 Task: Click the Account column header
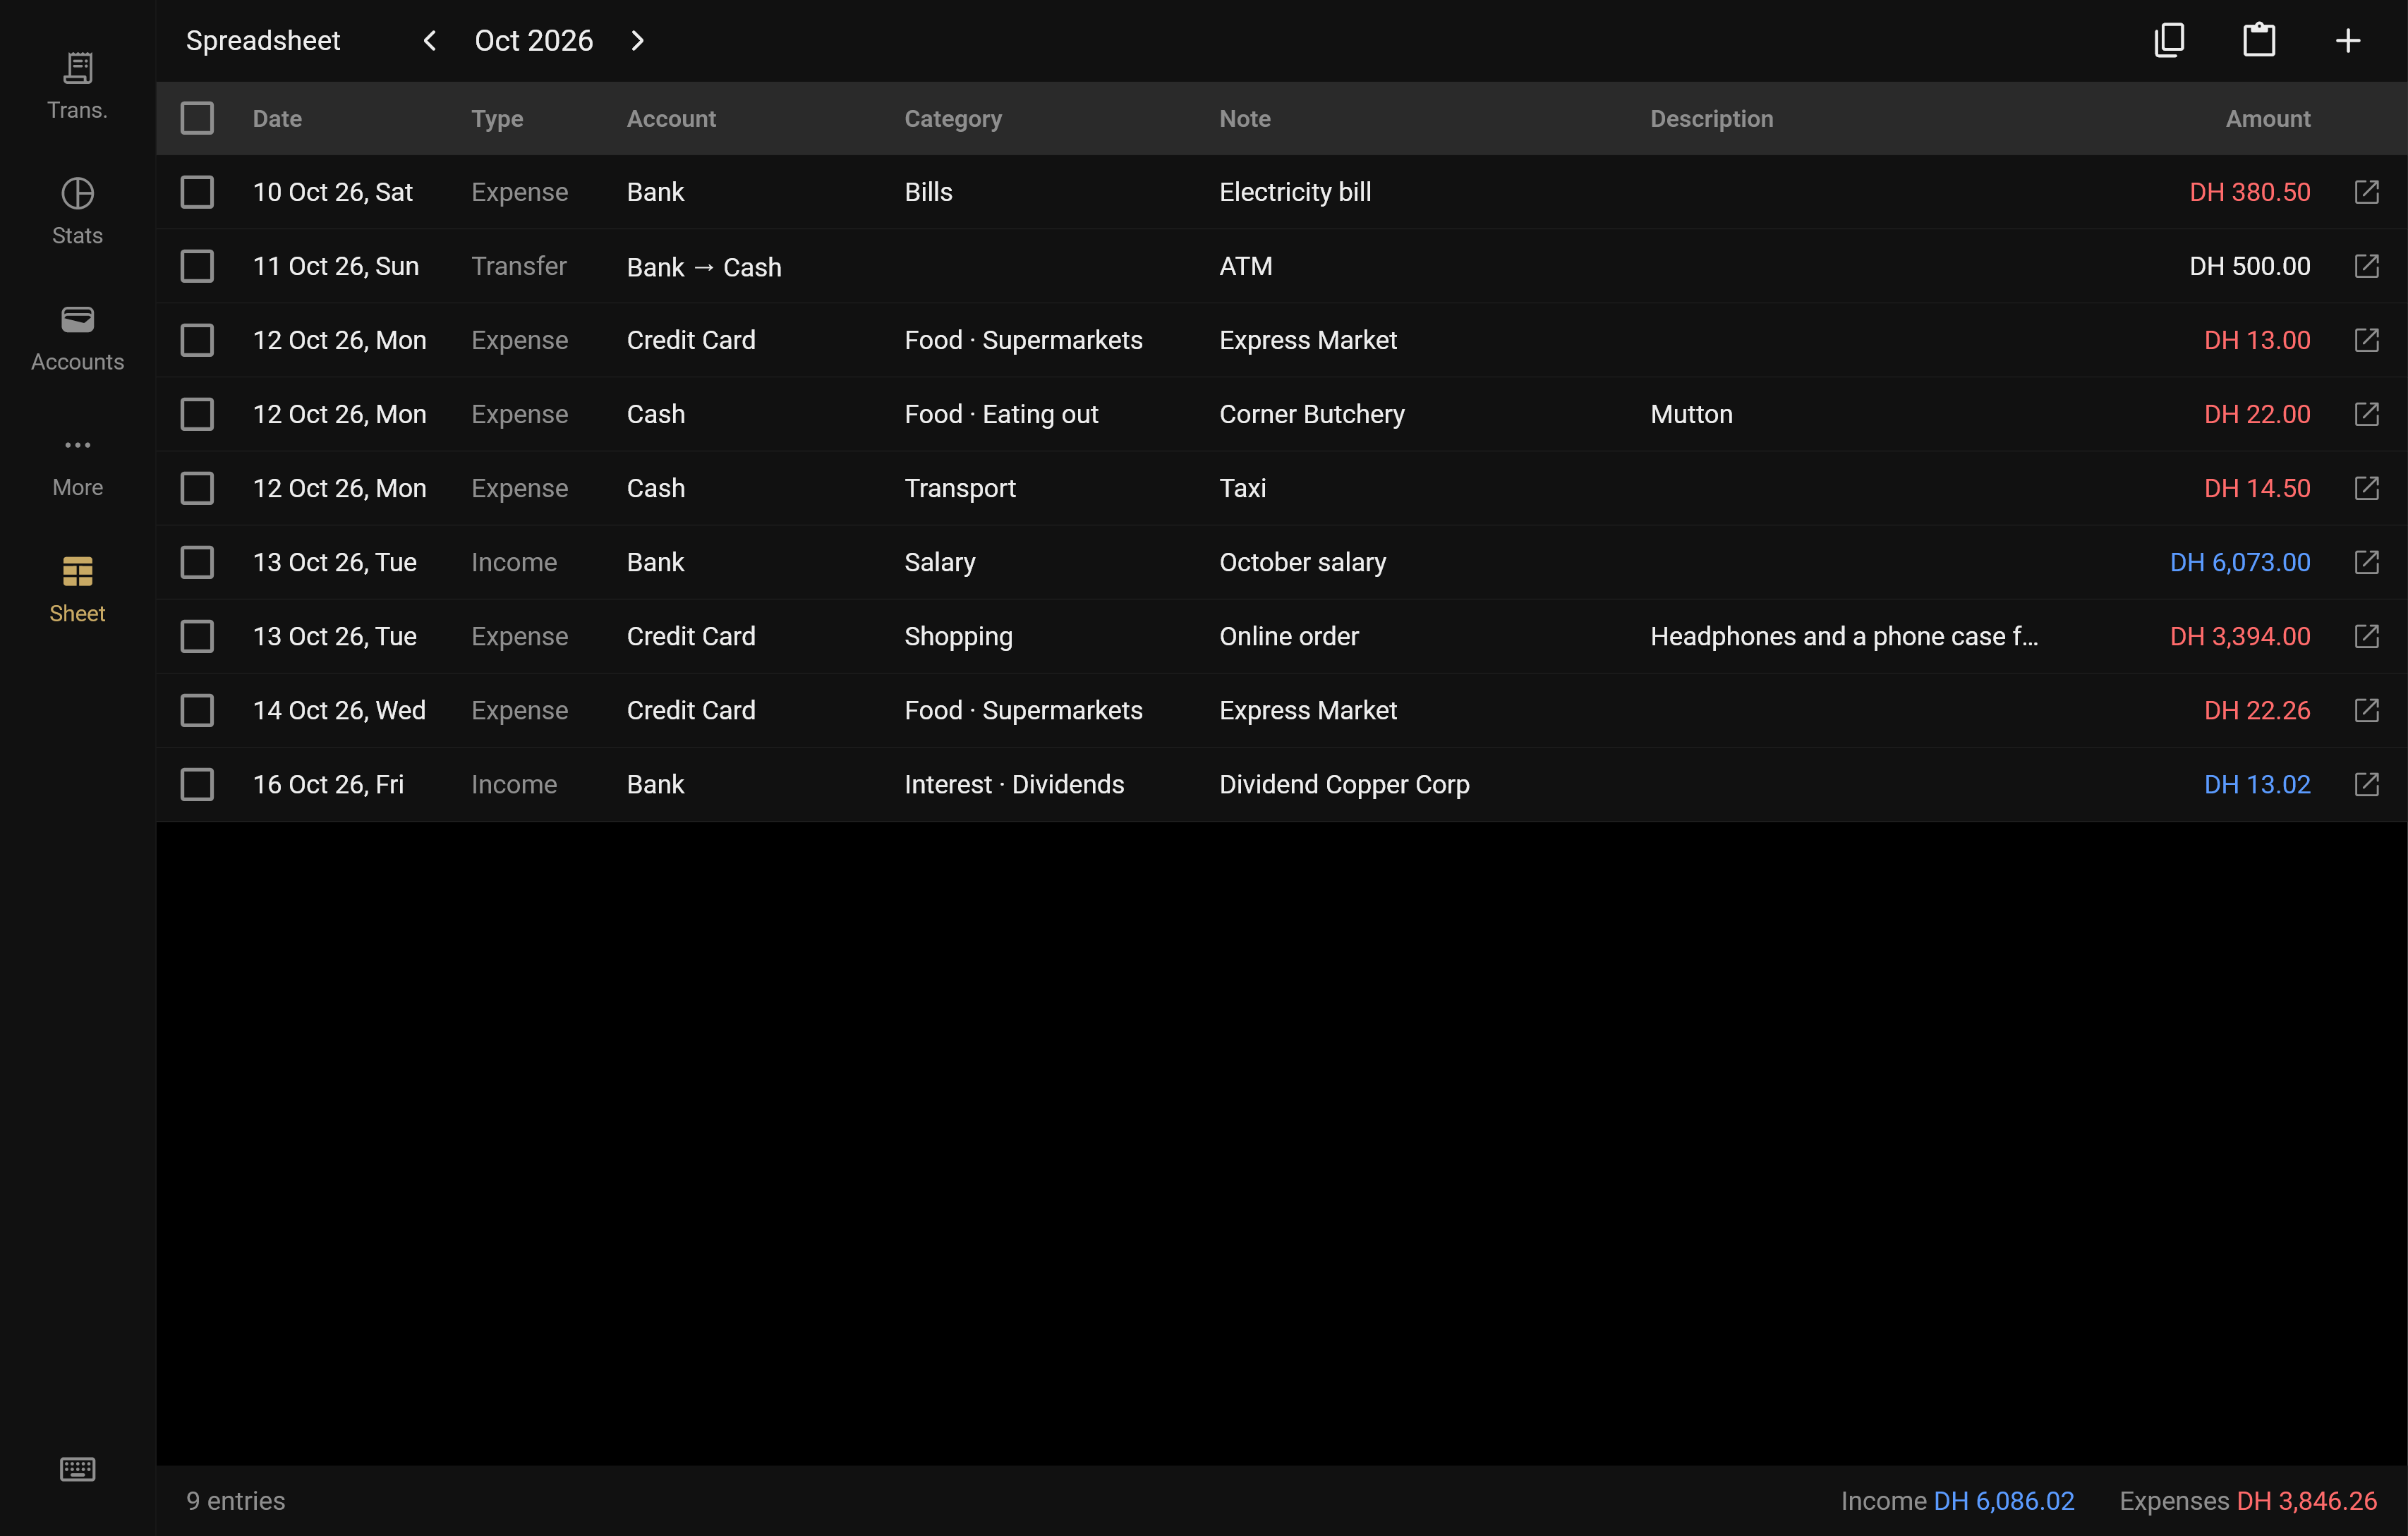click(671, 118)
